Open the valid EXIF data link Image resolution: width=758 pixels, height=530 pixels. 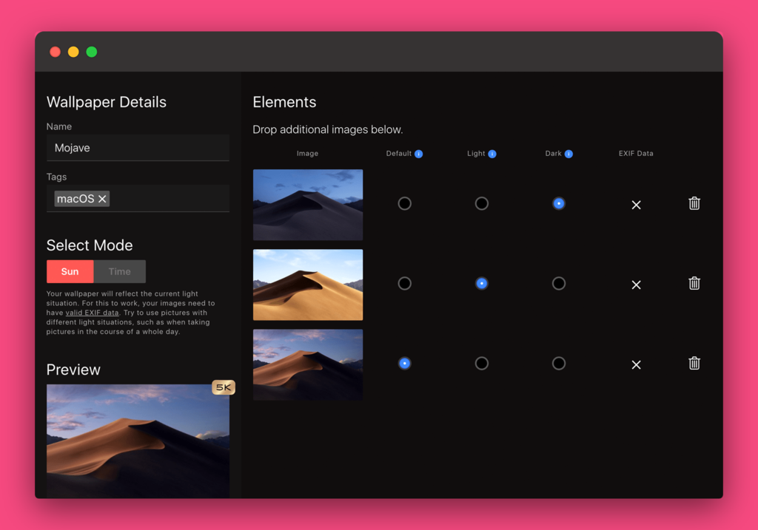(x=92, y=313)
